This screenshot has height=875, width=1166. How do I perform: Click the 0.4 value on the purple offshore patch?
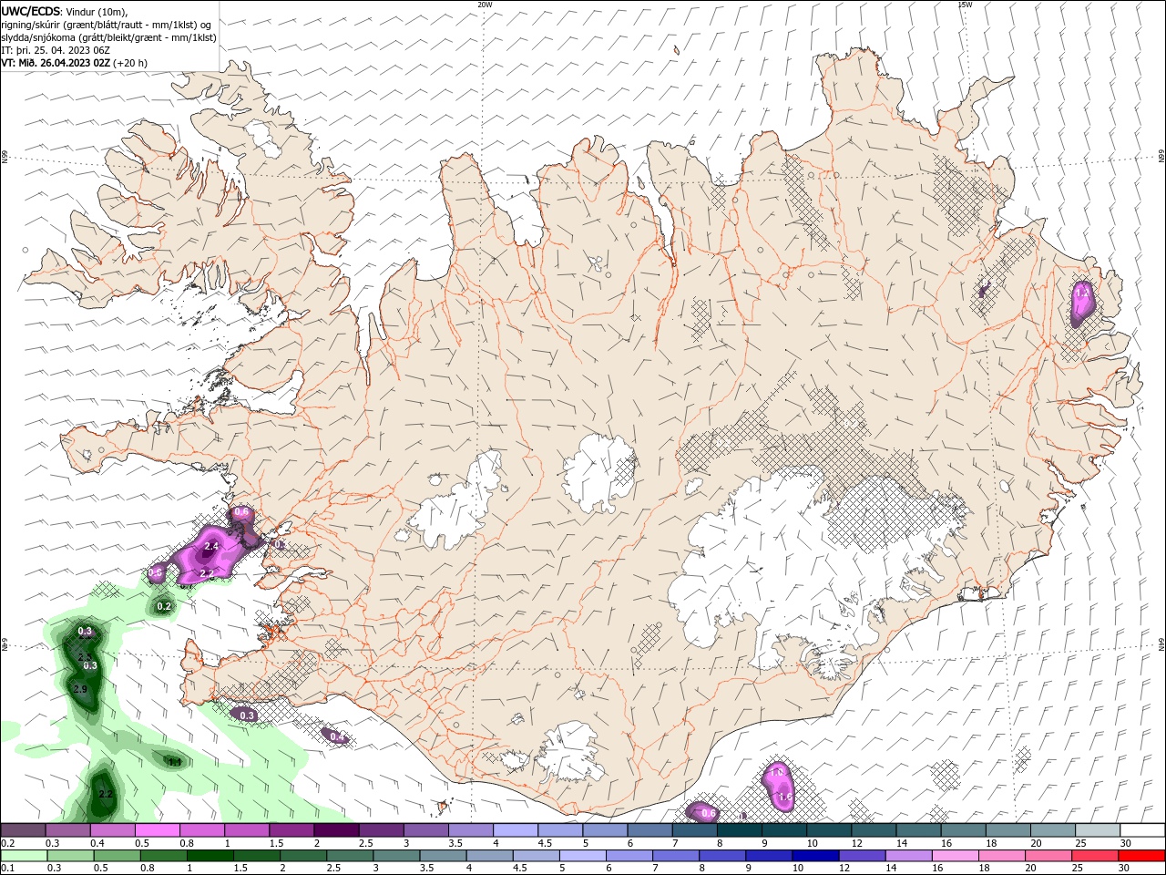point(336,736)
